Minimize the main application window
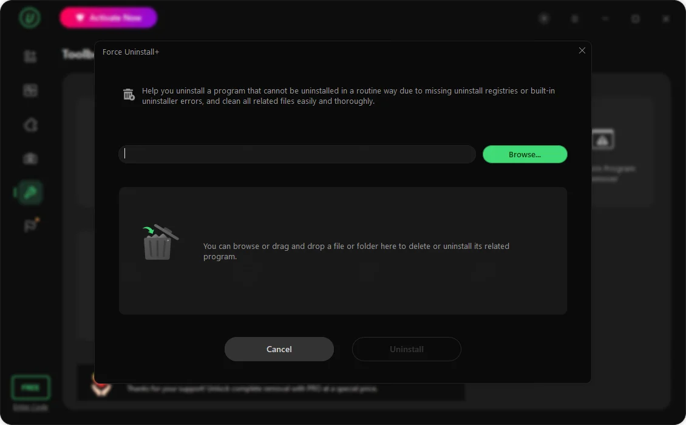The width and height of the screenshot is (686, 425). coord(605,18)
